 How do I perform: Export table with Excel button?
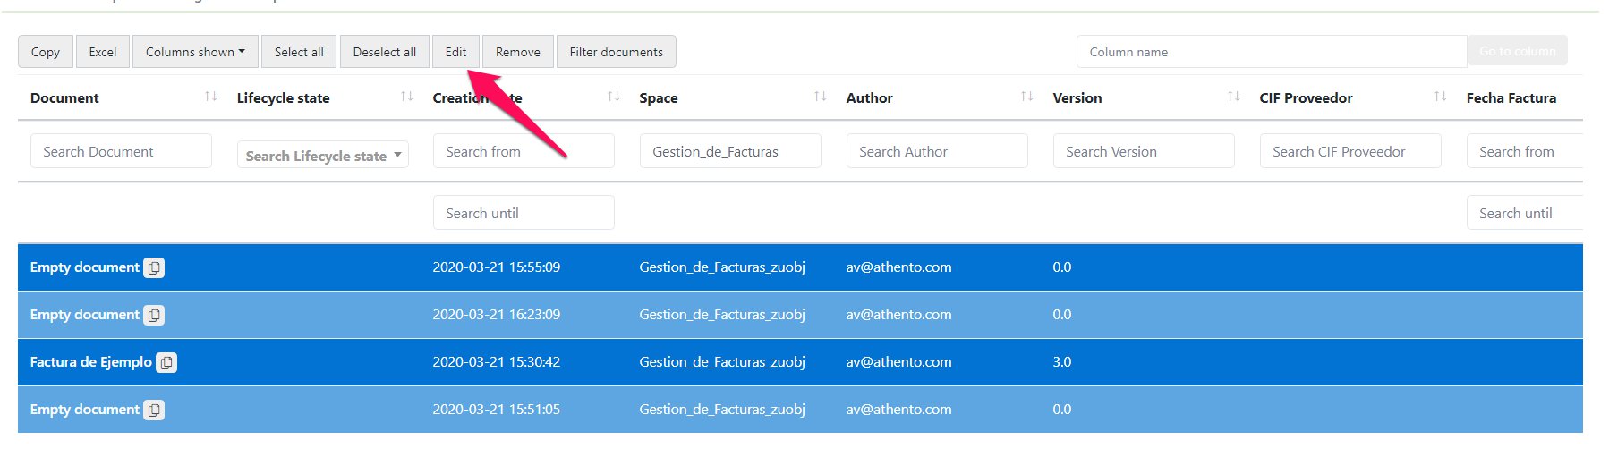pyautogui.click(x=103, y=52)
